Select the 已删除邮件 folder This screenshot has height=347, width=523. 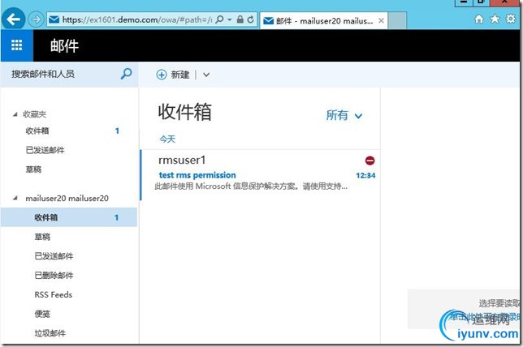coord(54,276)
